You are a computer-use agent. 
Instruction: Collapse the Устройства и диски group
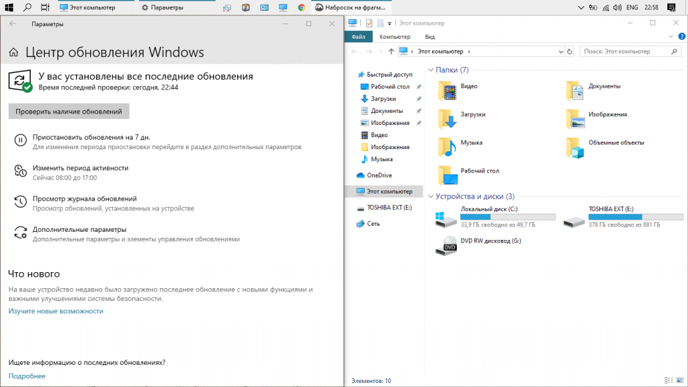tap(431, 196)
